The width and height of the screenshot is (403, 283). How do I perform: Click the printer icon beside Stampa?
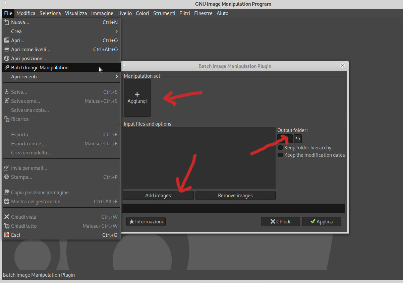coord(6,177)
